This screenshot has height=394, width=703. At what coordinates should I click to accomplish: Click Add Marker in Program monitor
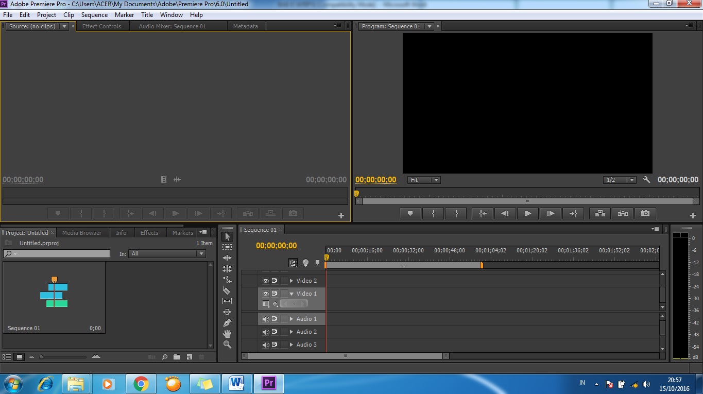pos(410,213)
